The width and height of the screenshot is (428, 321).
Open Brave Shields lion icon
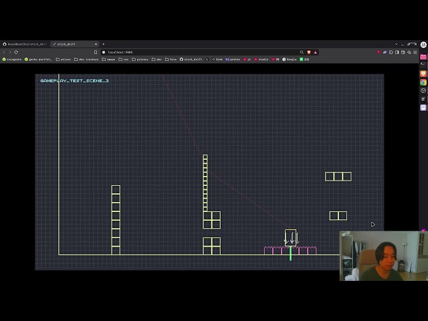pos(309,52)
